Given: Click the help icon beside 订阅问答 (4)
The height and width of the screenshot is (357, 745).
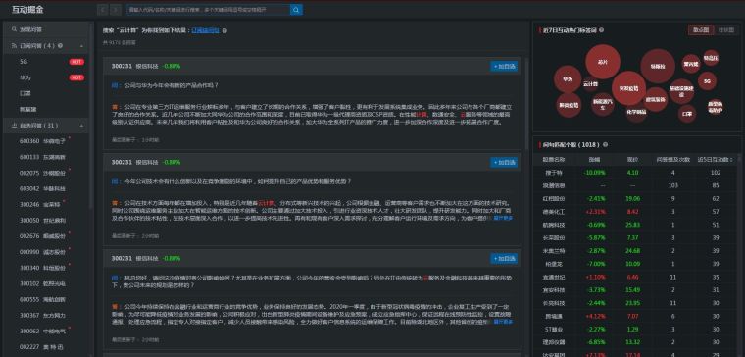Looking at the screenshot, I should (60, 46).
